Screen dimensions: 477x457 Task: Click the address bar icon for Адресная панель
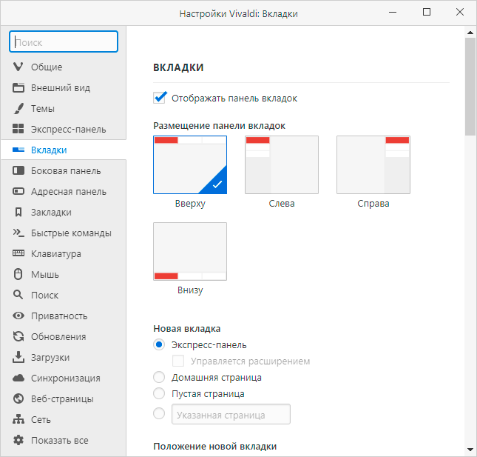point(18,191)
